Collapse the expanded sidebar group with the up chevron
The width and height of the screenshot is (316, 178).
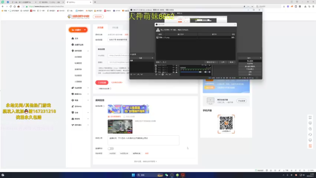coord(88,51)
